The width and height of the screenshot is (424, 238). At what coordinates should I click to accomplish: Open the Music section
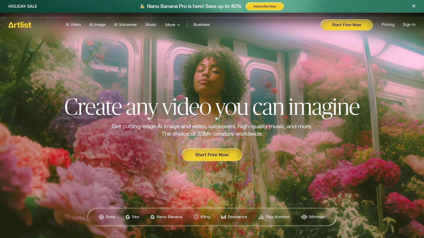pyautogui.click(x=151, y=25)
